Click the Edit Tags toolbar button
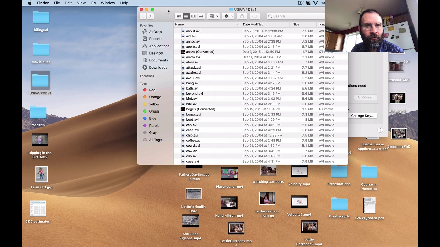The width and height of the screenshot is (440, 247). coord(255,16)
